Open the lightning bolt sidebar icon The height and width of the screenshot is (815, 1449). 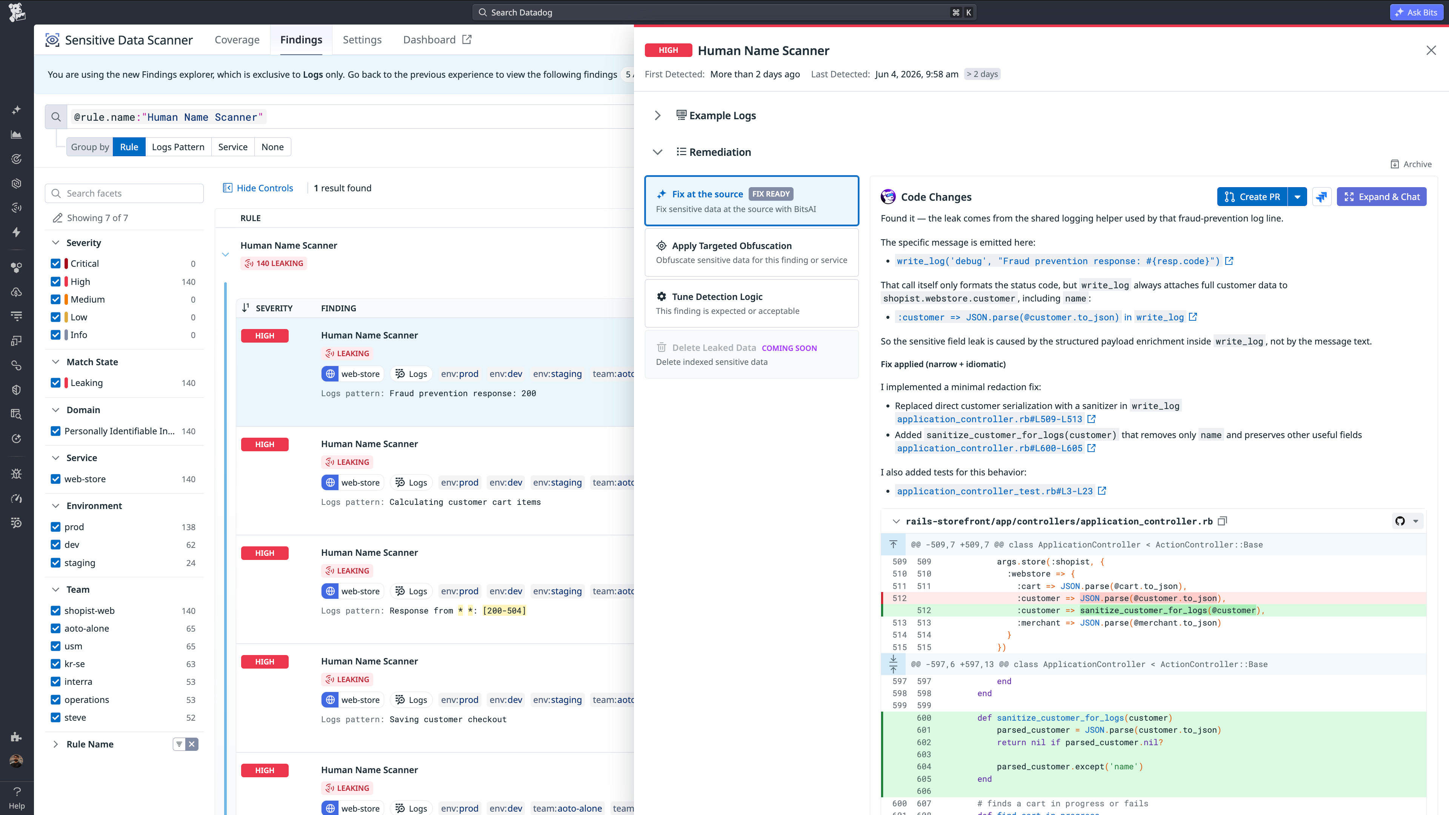tap(16, 232)
